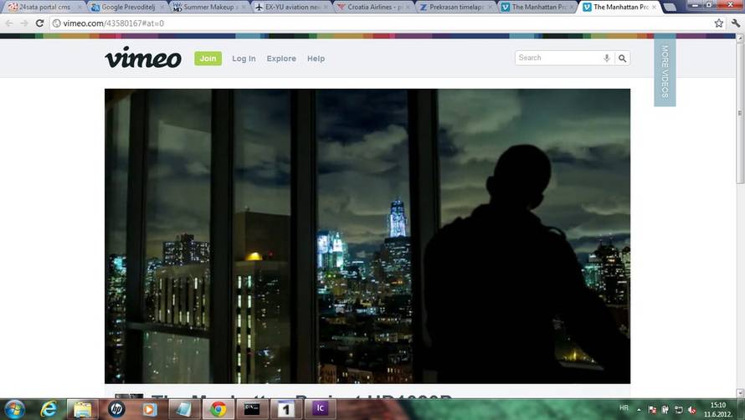Click the HR language indicator

click(624, 408)
